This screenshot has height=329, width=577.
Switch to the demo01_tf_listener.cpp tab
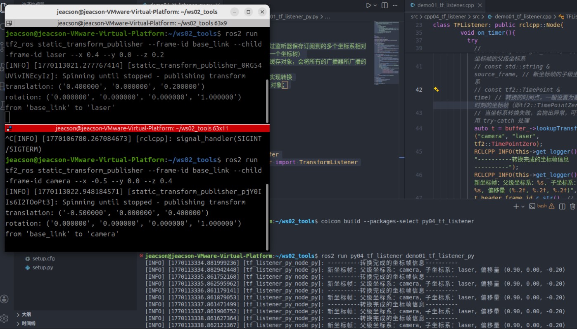click(444, 5)
